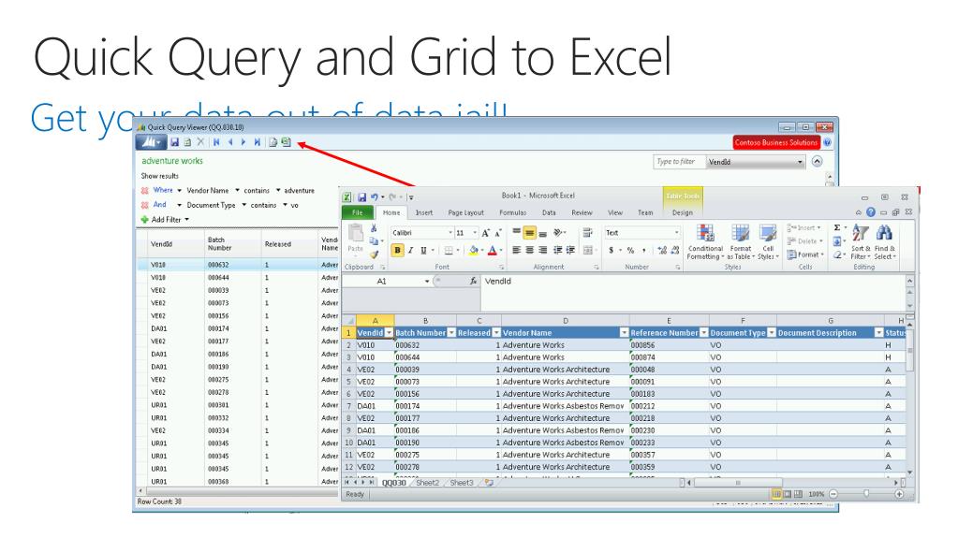Click the help icon beside Contoso Business Solutions

pos(827,142)
